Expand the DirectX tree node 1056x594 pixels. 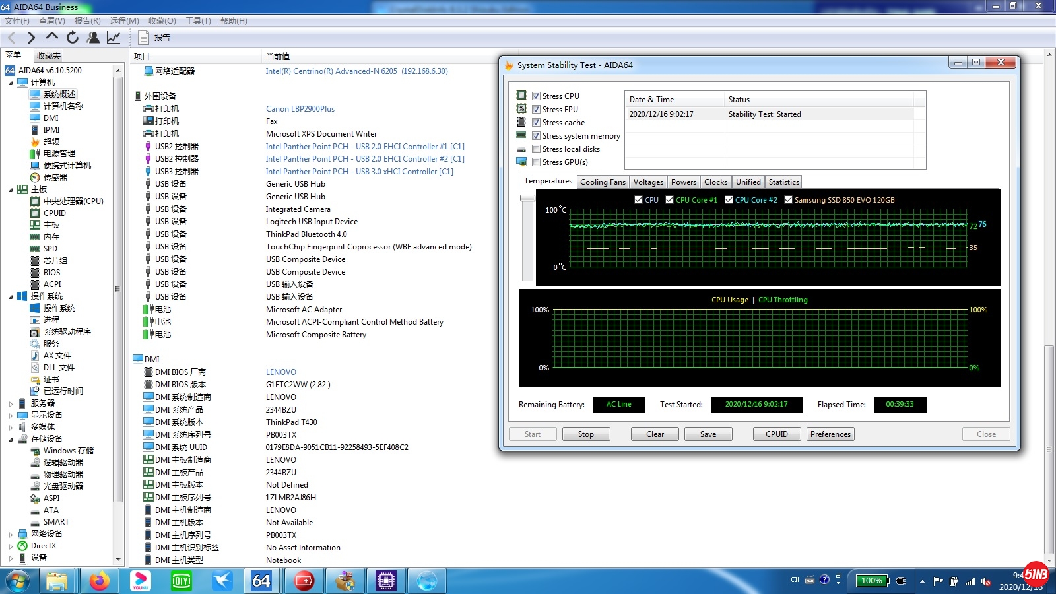click(11, 546)
